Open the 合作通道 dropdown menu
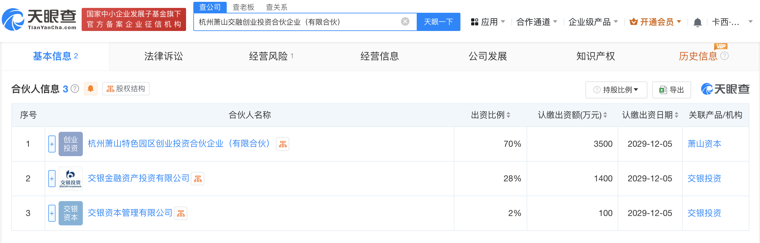 point(537,22)
